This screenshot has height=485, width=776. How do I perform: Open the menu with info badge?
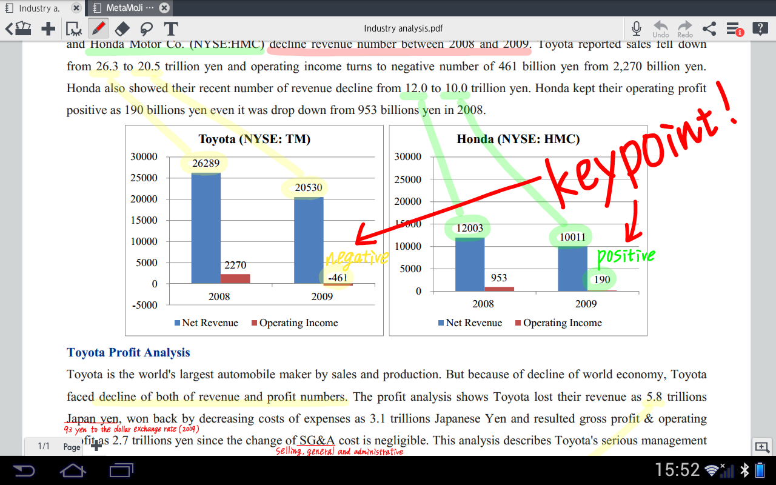pyautogui.click(x=734, y=28)
